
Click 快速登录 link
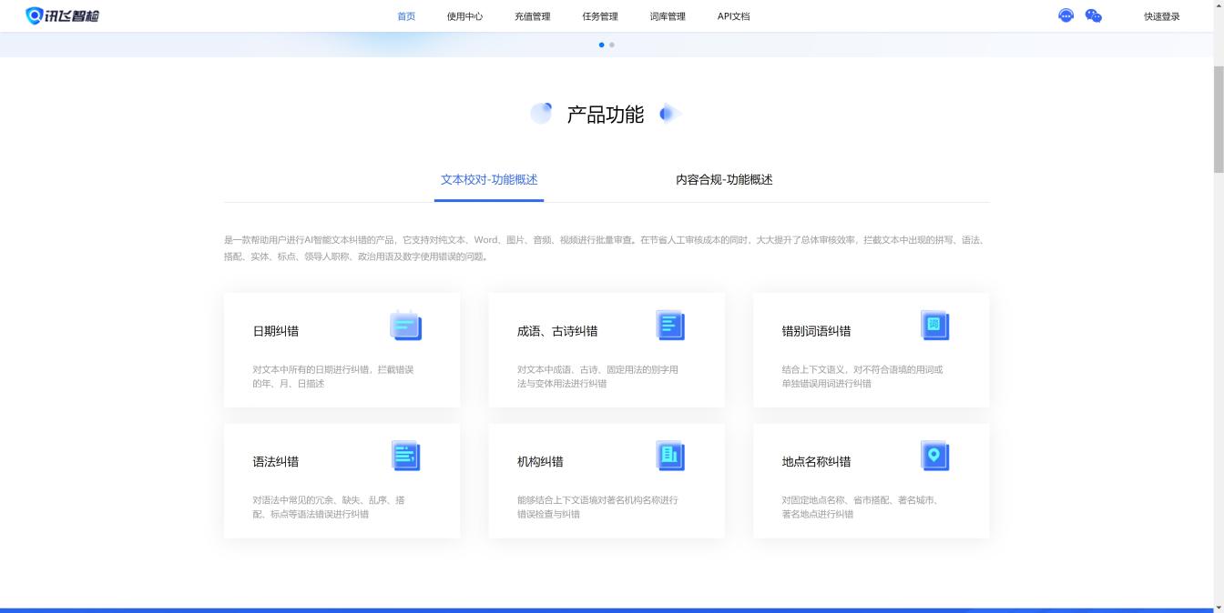[x=1162, y=16]
